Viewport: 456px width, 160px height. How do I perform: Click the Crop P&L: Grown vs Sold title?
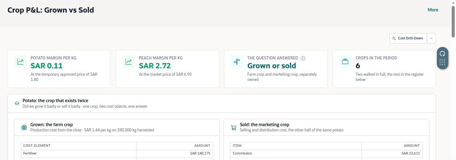click(51, 10)
